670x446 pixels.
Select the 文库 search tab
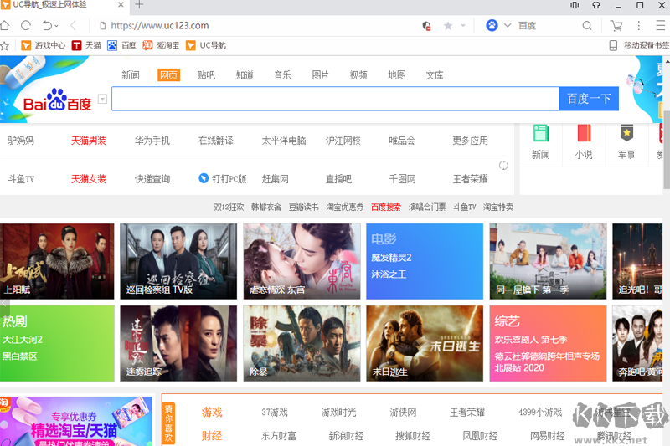435,75
